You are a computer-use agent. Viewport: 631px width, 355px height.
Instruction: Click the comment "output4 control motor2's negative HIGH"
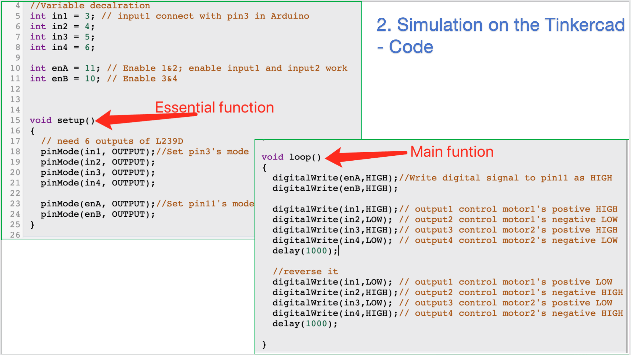click(519, 314)
